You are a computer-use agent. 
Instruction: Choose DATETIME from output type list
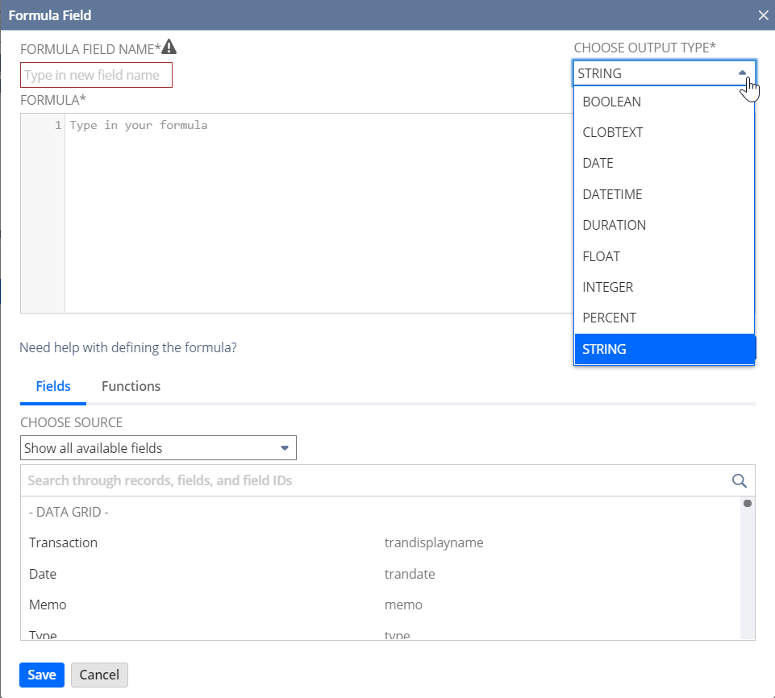tap(665, 194)
